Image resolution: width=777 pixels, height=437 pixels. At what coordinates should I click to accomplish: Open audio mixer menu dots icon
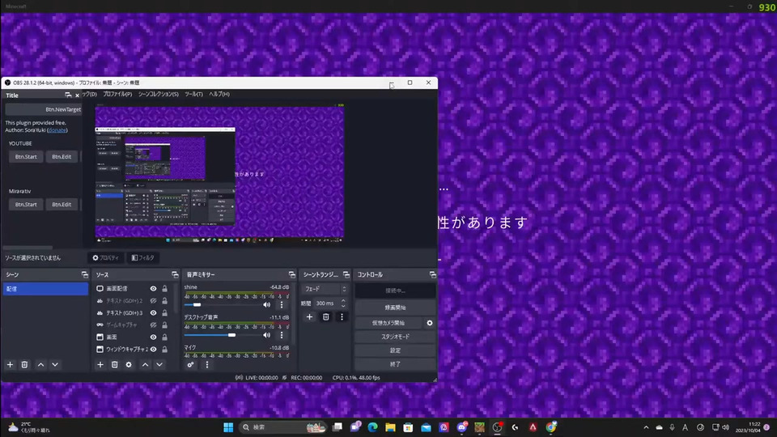207,365
